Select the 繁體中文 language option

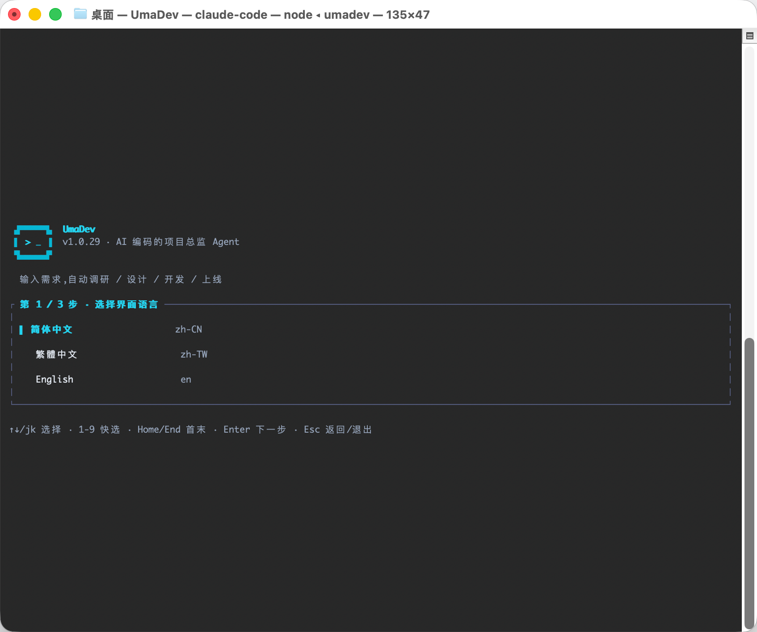(x=56, y=354)
